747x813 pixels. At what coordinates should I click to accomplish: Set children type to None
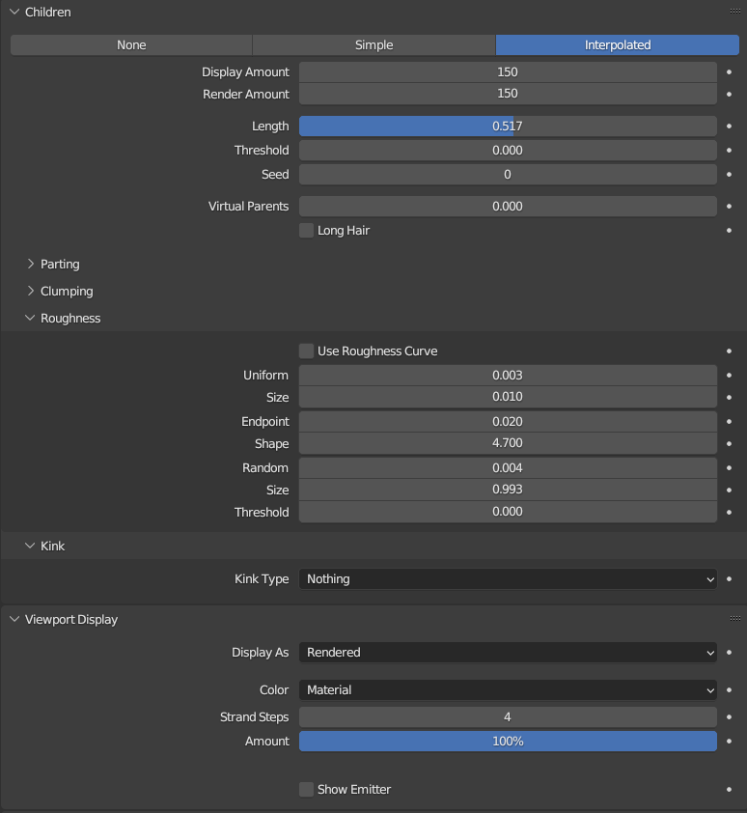tap(131, 45)
